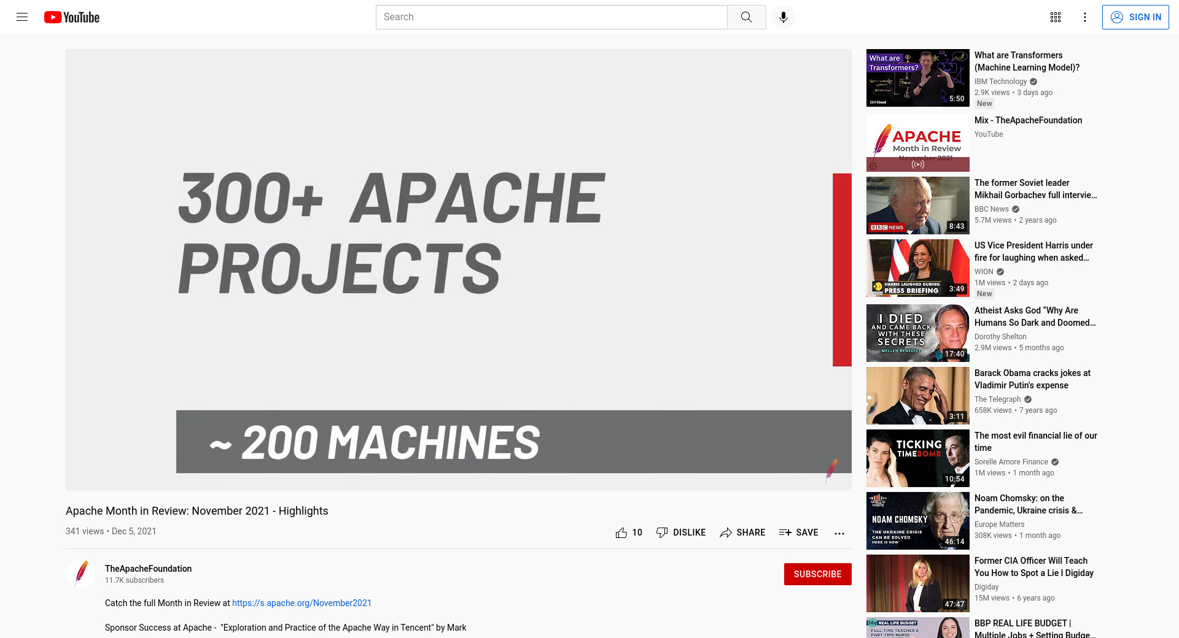Open TheApacheFoundation channel name
This screenshot has height=638, width=1179.
[148, 569]
